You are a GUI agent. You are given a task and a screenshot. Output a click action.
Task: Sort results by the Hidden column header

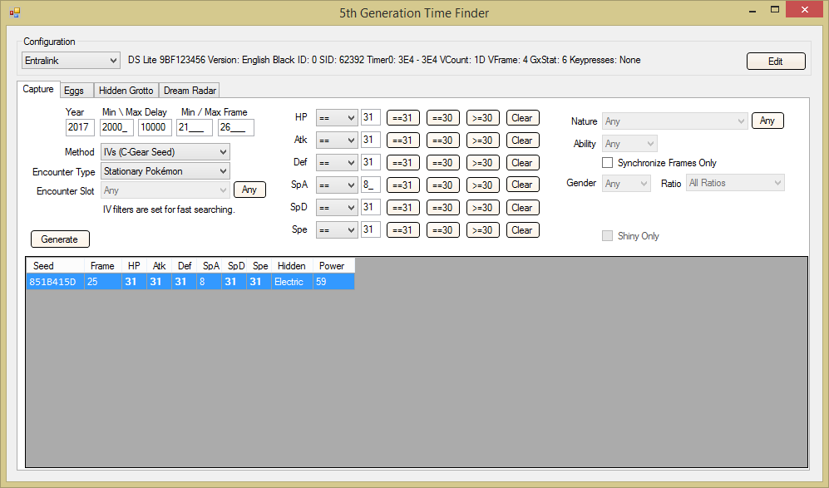coord(292,266)
